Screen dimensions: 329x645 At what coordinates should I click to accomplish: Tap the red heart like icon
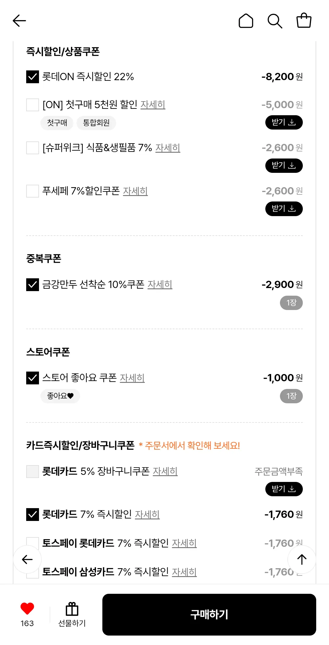tap(27, 608)
